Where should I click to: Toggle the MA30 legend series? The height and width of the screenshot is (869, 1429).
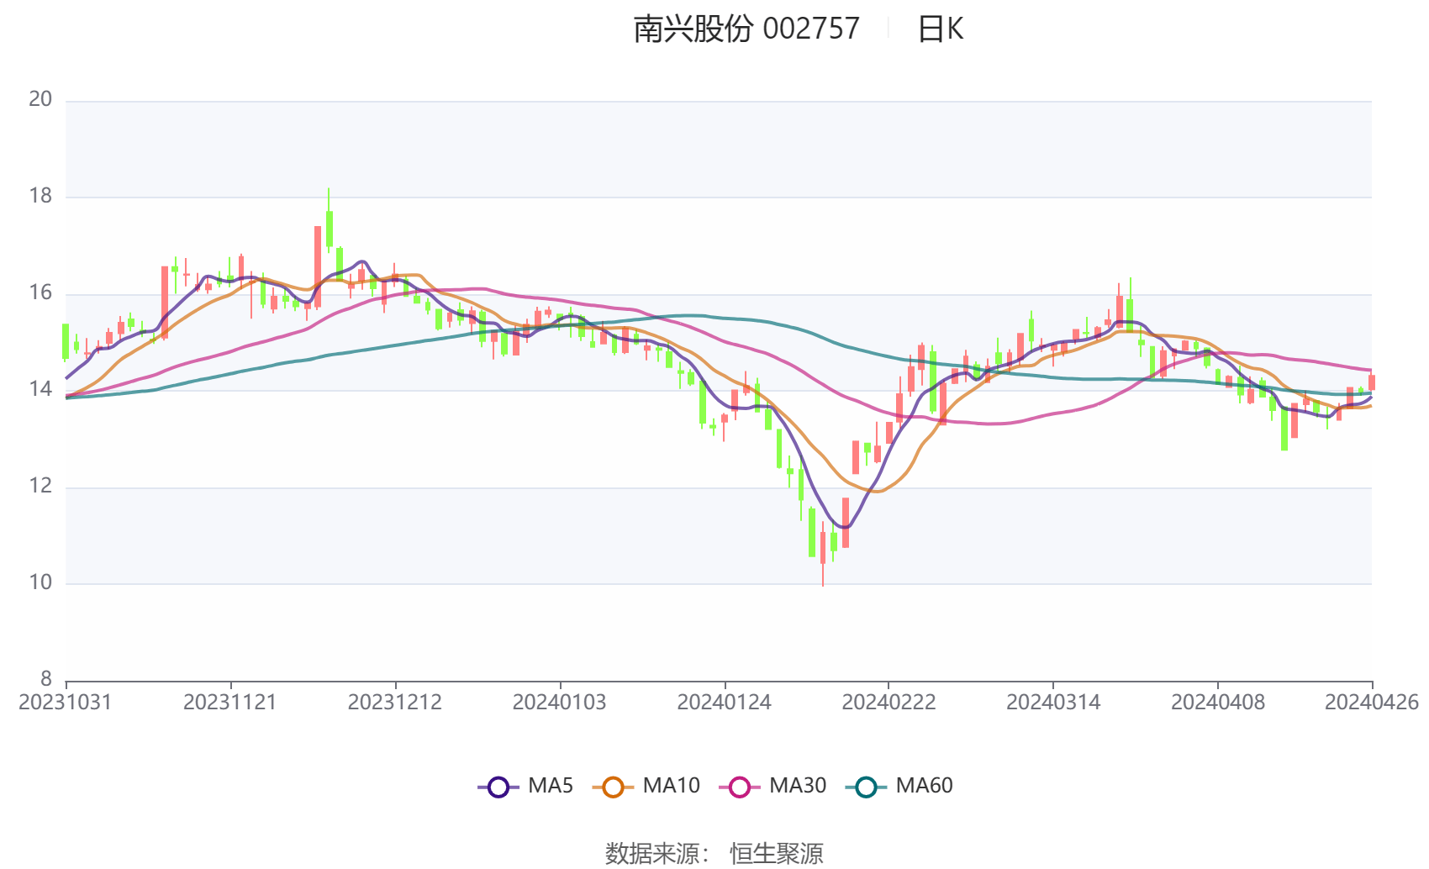pyautogui.click(x=773, y=787)
